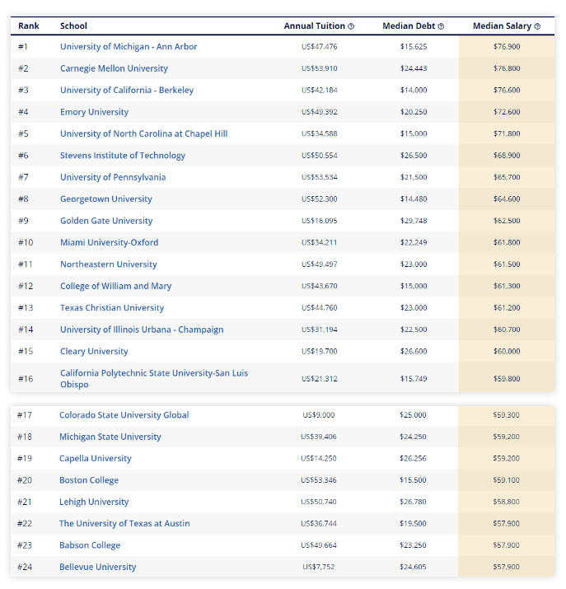Click median salary value $76,900

507,47
